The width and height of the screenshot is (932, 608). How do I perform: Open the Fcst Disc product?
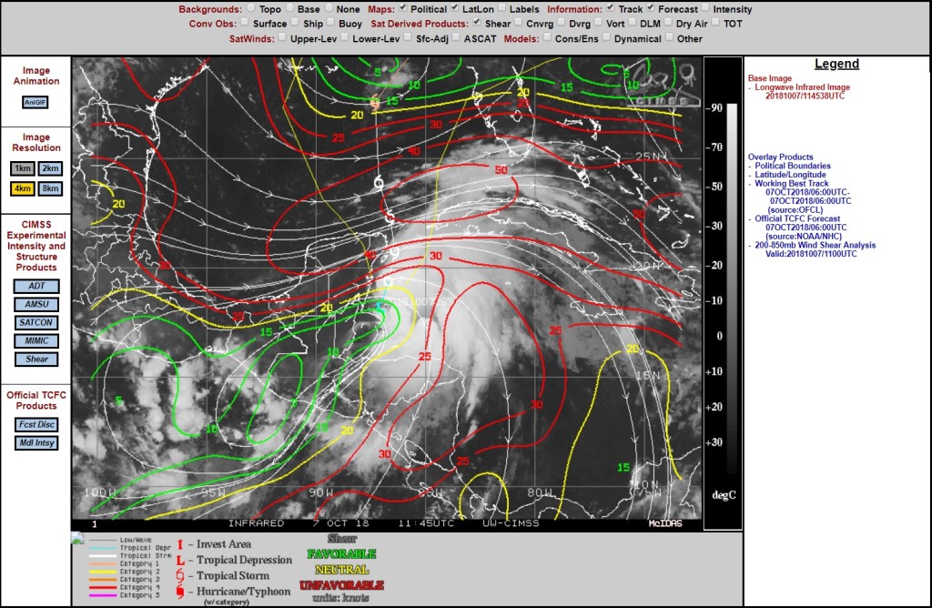coord(36,424)
